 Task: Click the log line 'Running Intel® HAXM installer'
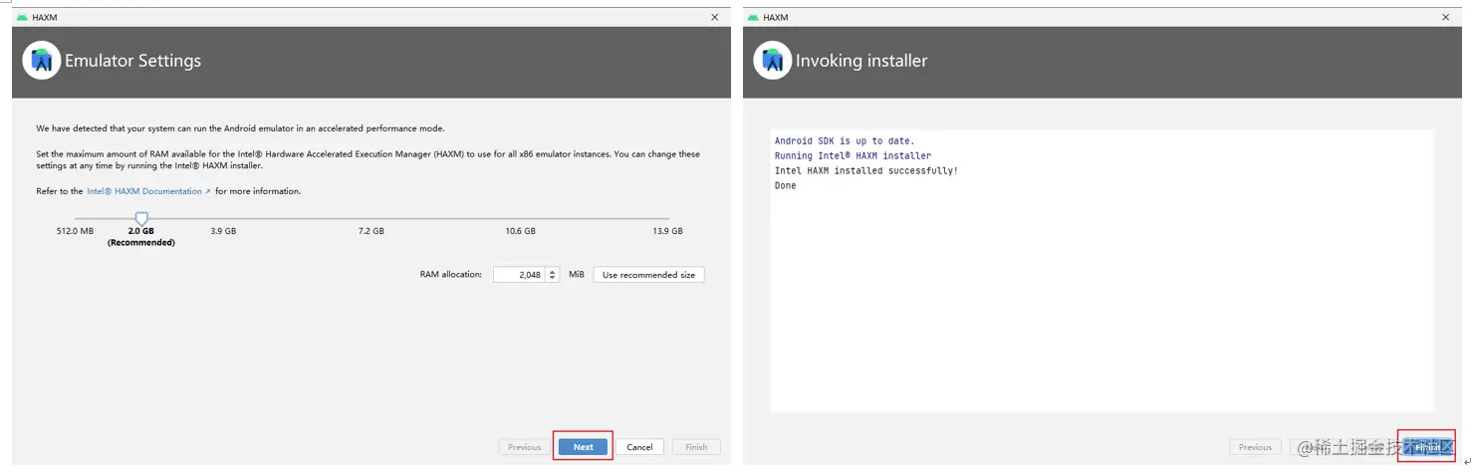point(853,156)
